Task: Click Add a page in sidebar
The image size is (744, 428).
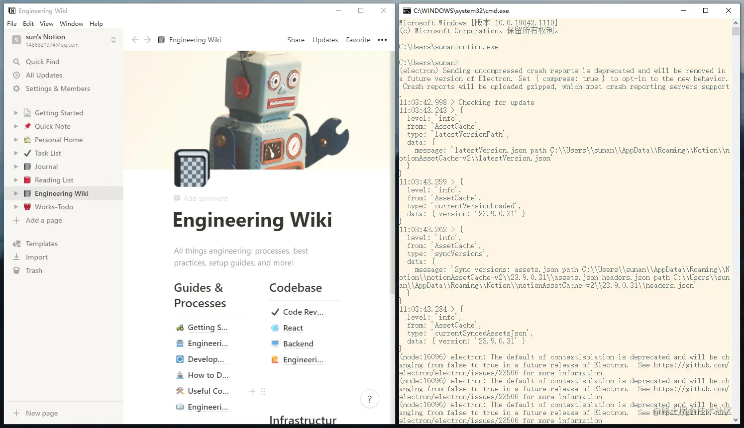Action: (x=64, y=220)
